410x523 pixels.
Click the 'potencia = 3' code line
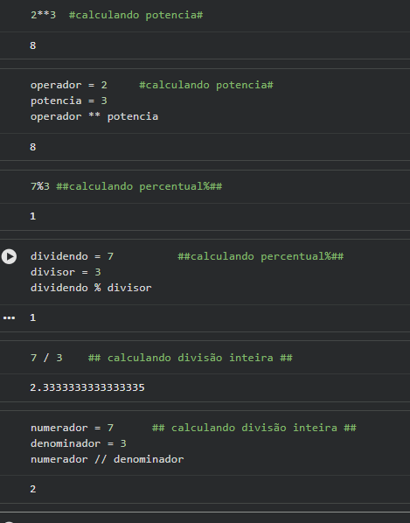(x=69, y=101)
